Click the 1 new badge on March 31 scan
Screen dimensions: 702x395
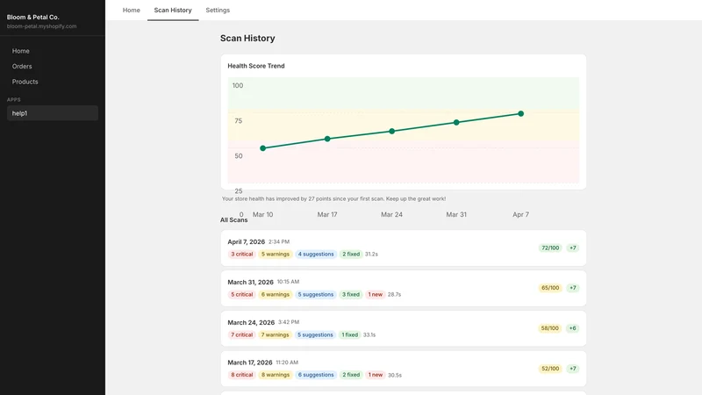(376, 295)
